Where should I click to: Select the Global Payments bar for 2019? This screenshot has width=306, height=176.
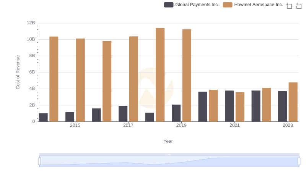click(x=176, y=113)
